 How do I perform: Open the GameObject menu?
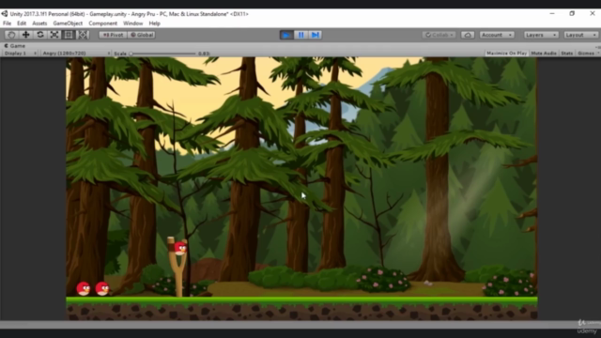tap(68, 23)
